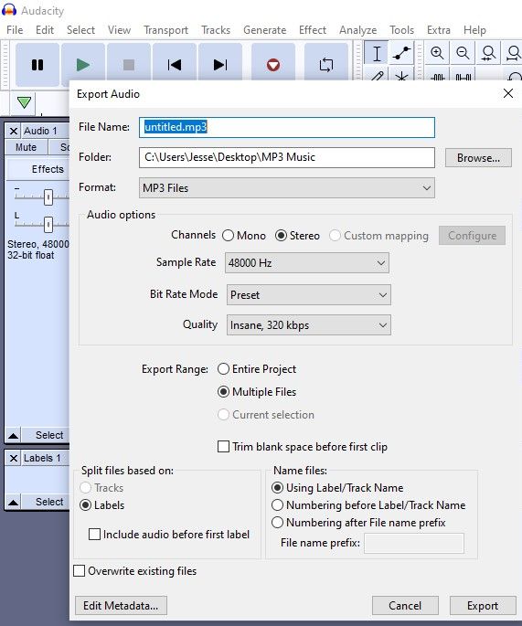
Task: Open the Labels 1 track name menu
Action: pos(45,458)
